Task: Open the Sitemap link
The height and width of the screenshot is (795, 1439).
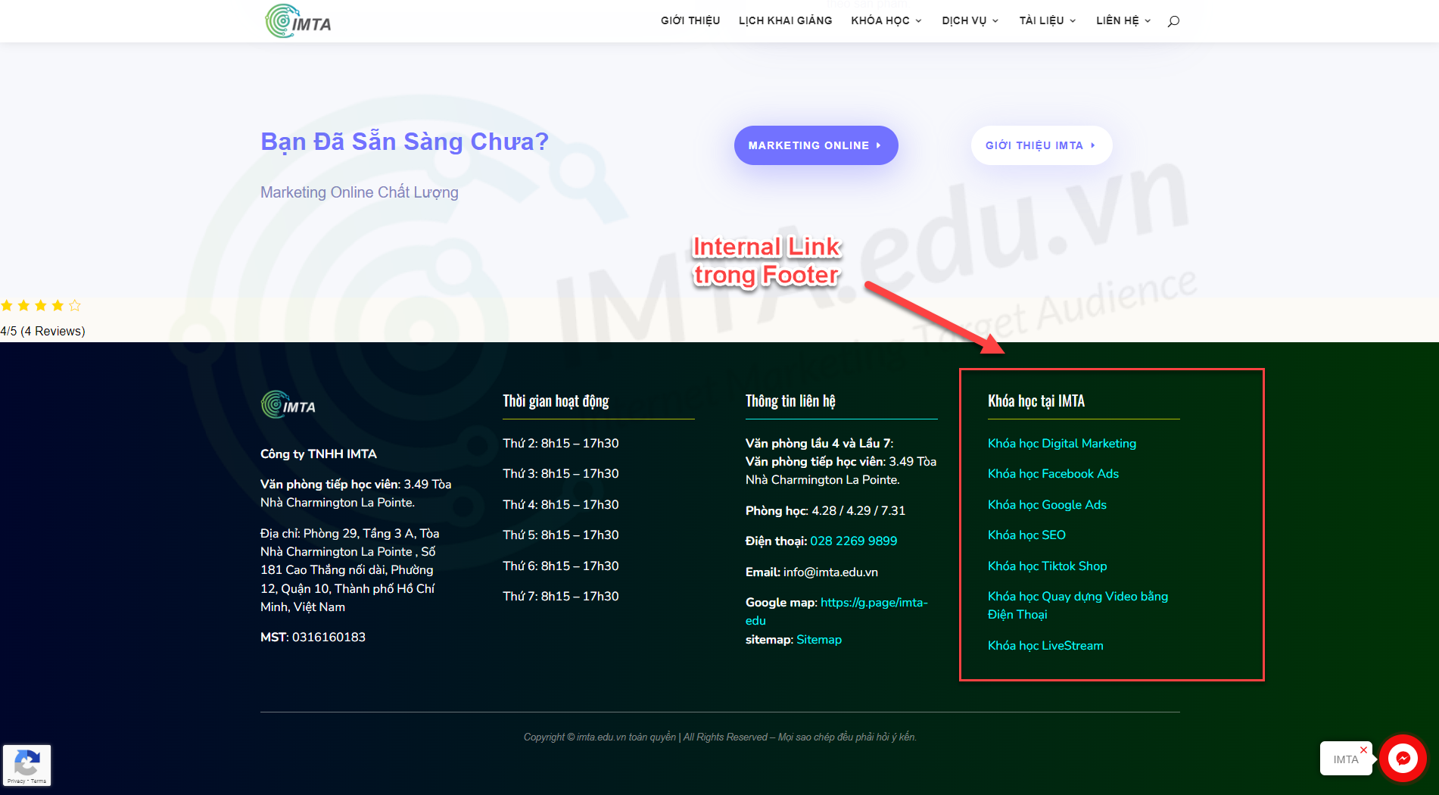Action: point(818,640)
